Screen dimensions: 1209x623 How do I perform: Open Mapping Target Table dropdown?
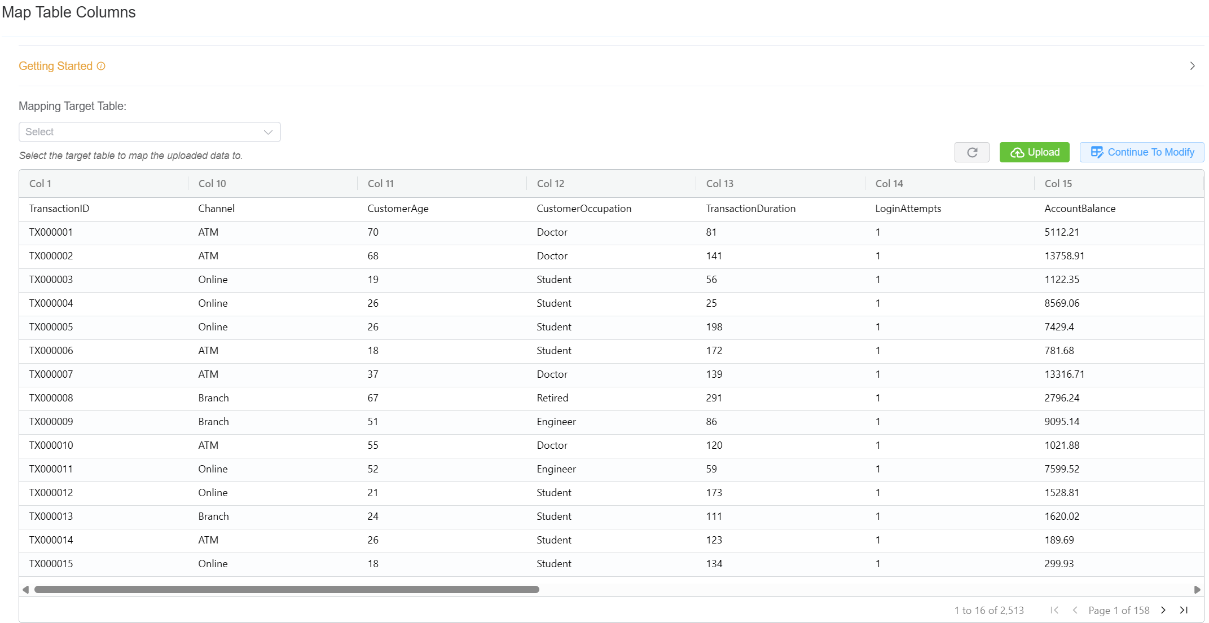(x=150, y=132)
